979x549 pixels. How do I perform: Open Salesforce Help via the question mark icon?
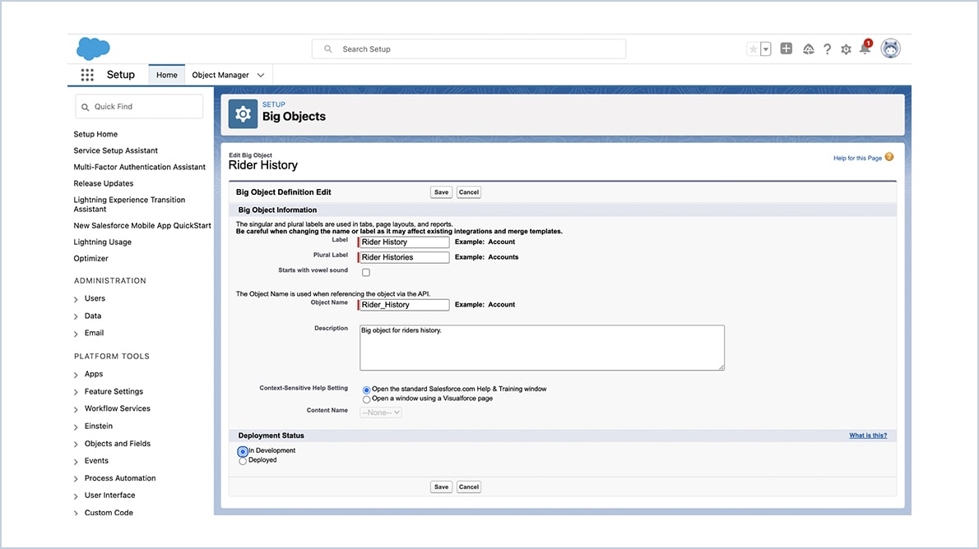pyautogui.click(x=827, y=48)
